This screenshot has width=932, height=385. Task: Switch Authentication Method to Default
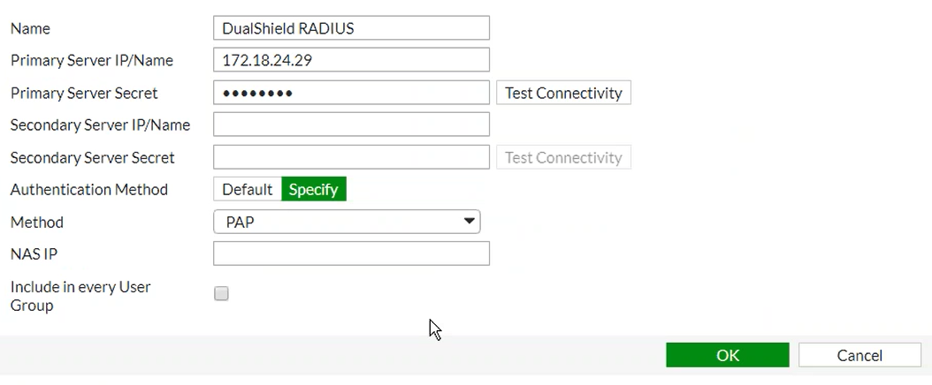[247, 189]
